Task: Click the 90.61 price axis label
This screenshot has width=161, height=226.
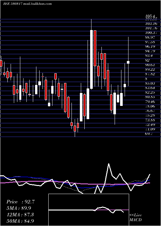Action: coord(150,65)
